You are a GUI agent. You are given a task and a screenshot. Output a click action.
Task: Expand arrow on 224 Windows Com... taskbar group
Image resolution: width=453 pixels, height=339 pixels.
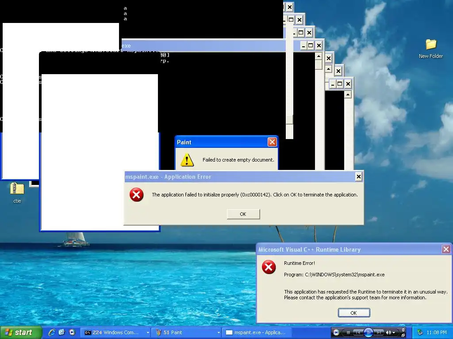pos(148,333)
